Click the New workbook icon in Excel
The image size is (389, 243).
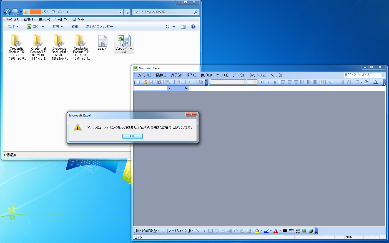click(x=139, y=82)
